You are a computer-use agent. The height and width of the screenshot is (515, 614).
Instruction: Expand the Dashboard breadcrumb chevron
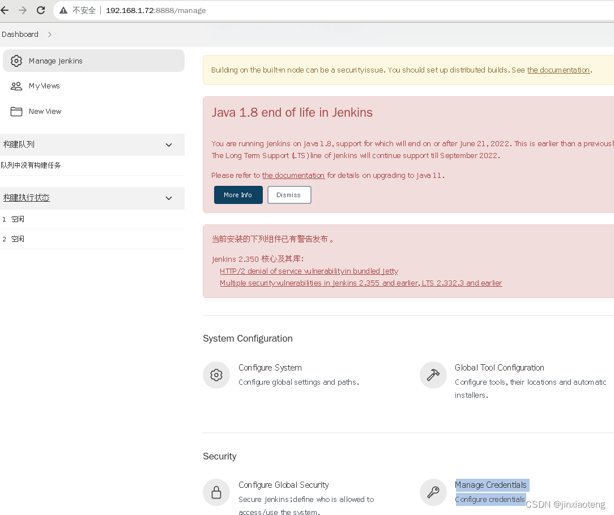click(x=50, y=35)
